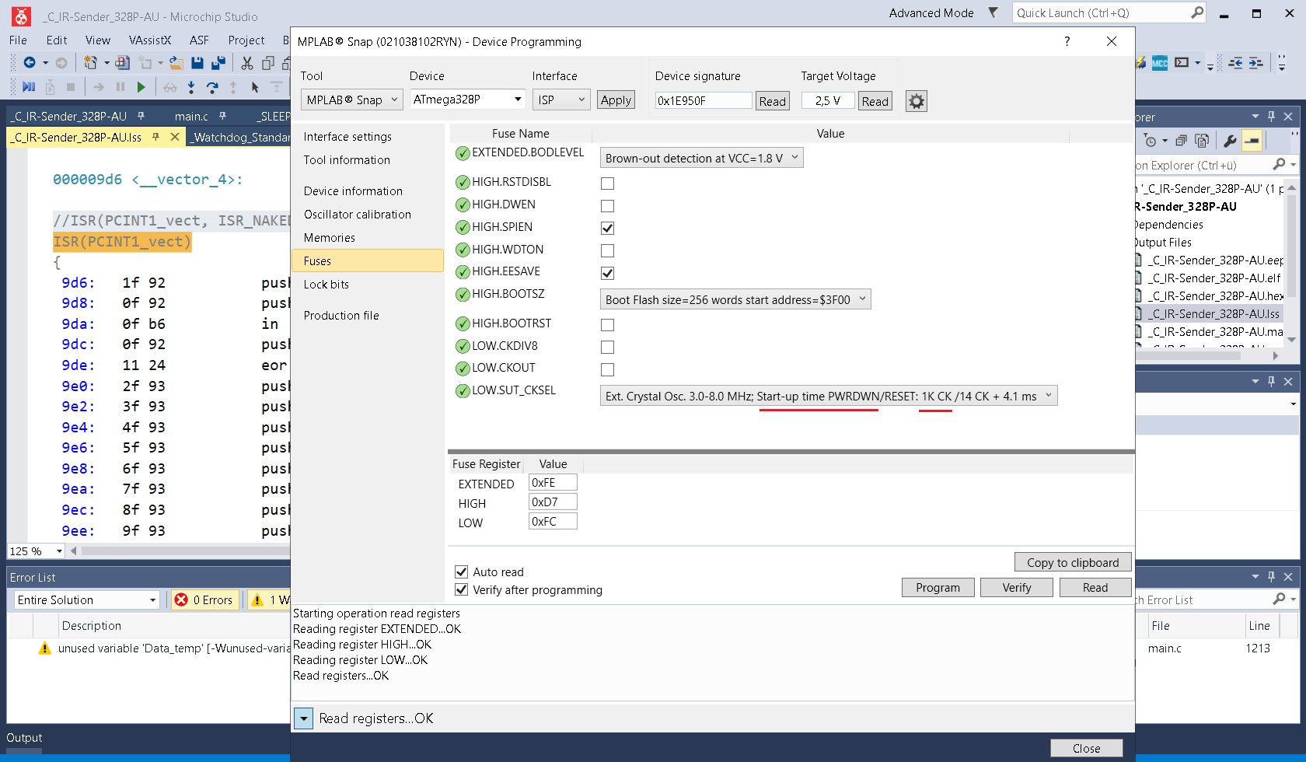Open the HIGH.BOOTSZ boot flash size dropdown
Screen dimensions: 1306x762
point(735,299)
